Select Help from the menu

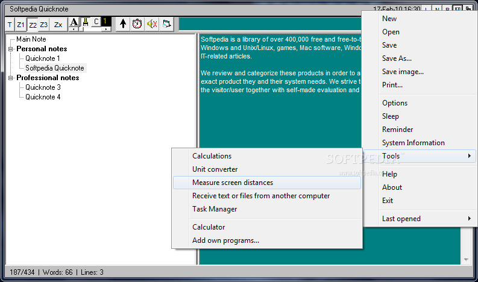(x=419, y=174)
